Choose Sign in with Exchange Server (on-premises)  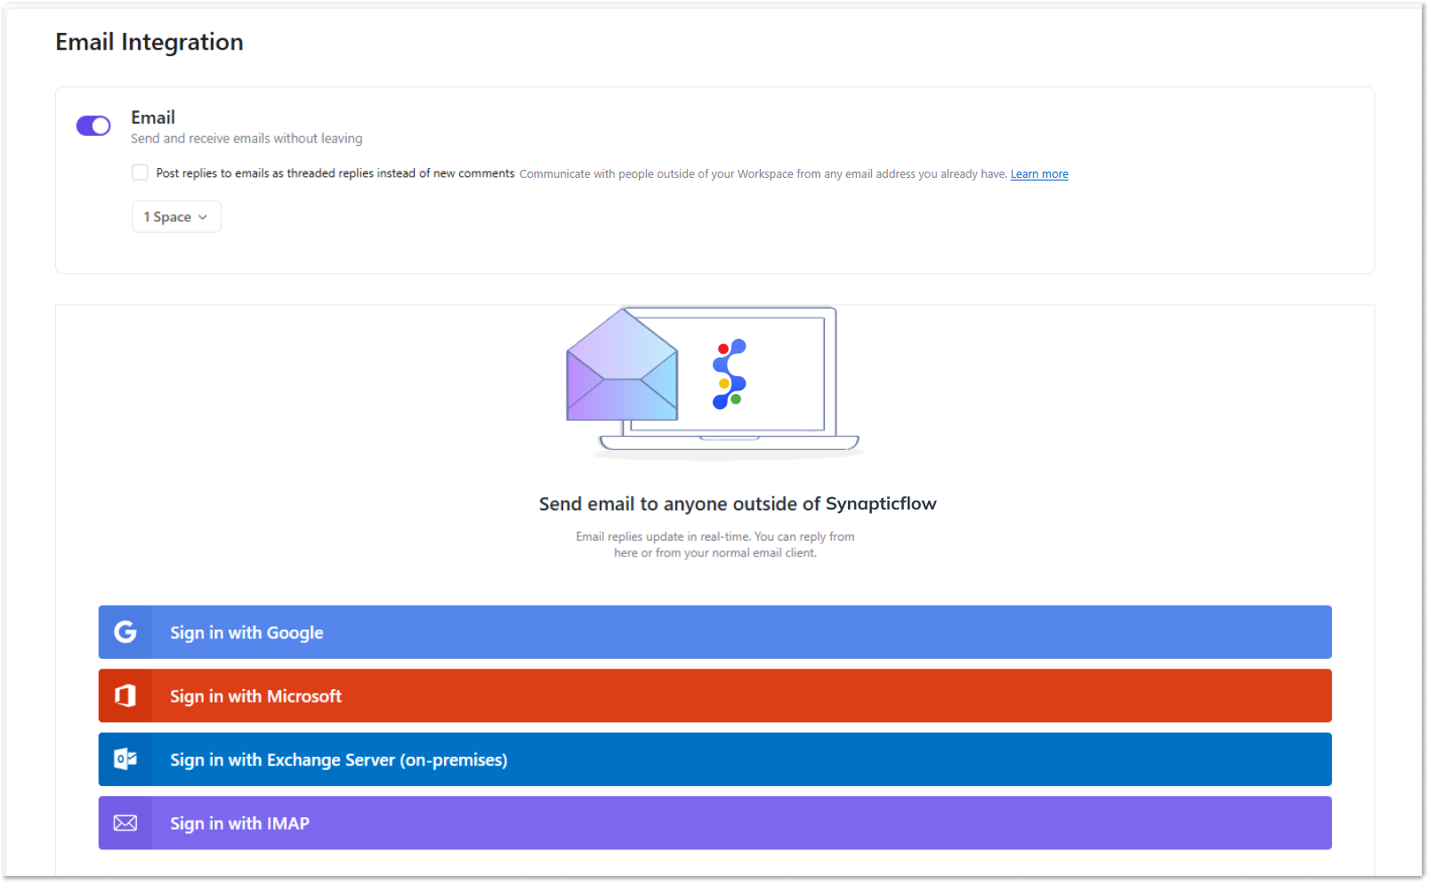(714, 759)
